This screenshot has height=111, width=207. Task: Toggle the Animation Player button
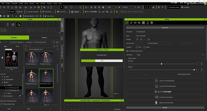click(173, 7)
